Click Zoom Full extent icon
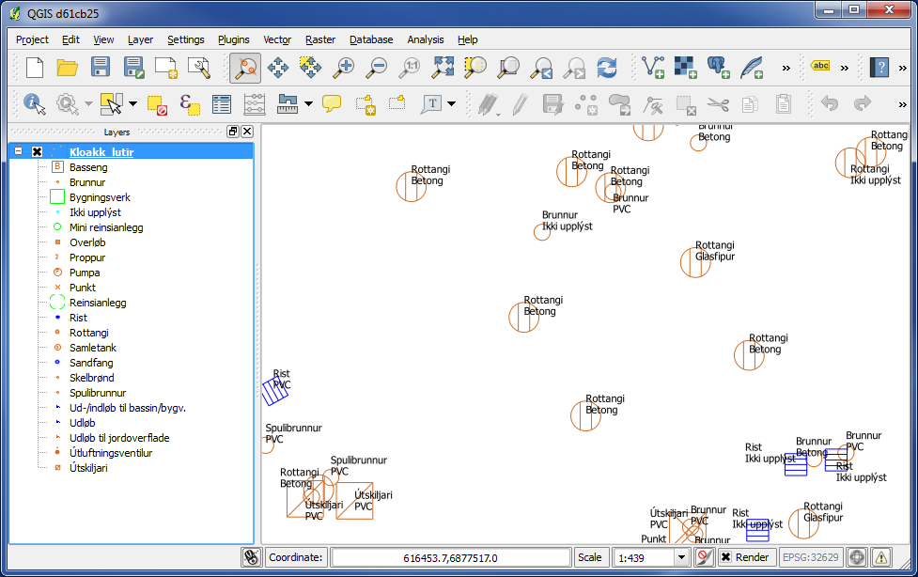Image resolution: width=918 pixels, height=577 pixels. [443, 68]
